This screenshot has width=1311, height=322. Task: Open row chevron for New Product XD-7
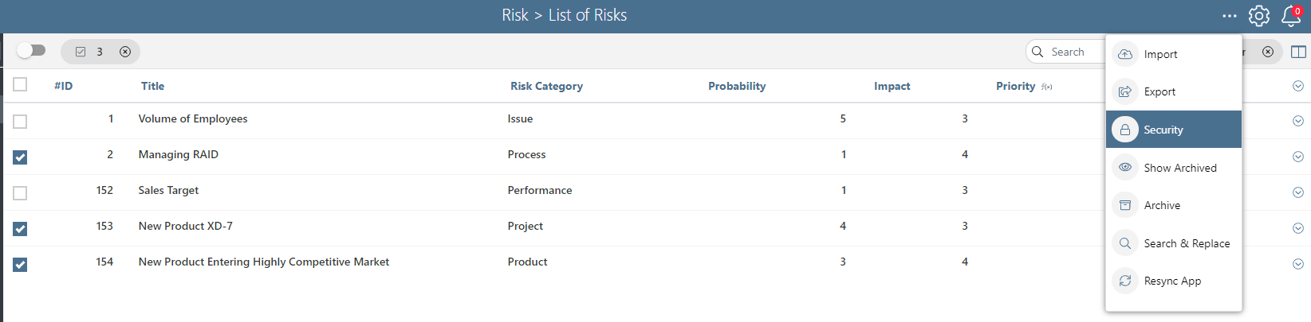pos(1298,228)
